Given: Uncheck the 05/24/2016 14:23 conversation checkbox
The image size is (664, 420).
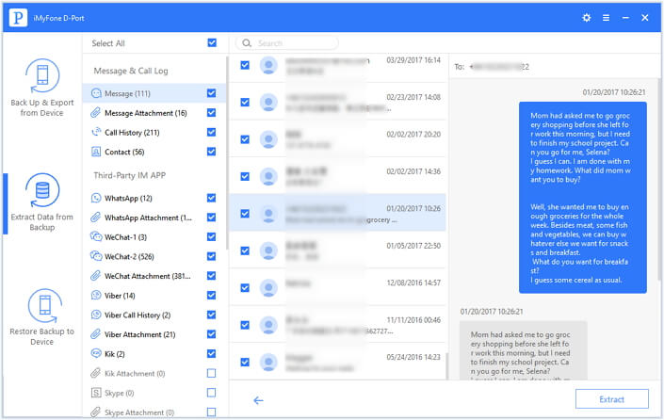Looking at the screenshot, I should [245, 362].
